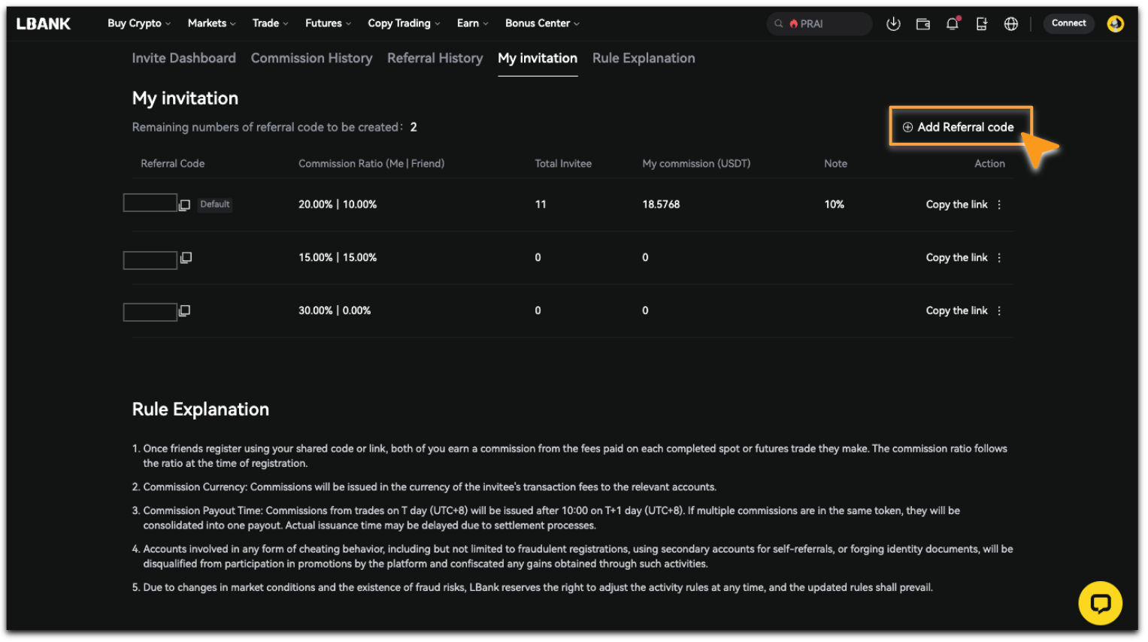The height and width of the screenshot is (642, 1148).
Task: Open more options for the default referral row
Action: point(999,205)
